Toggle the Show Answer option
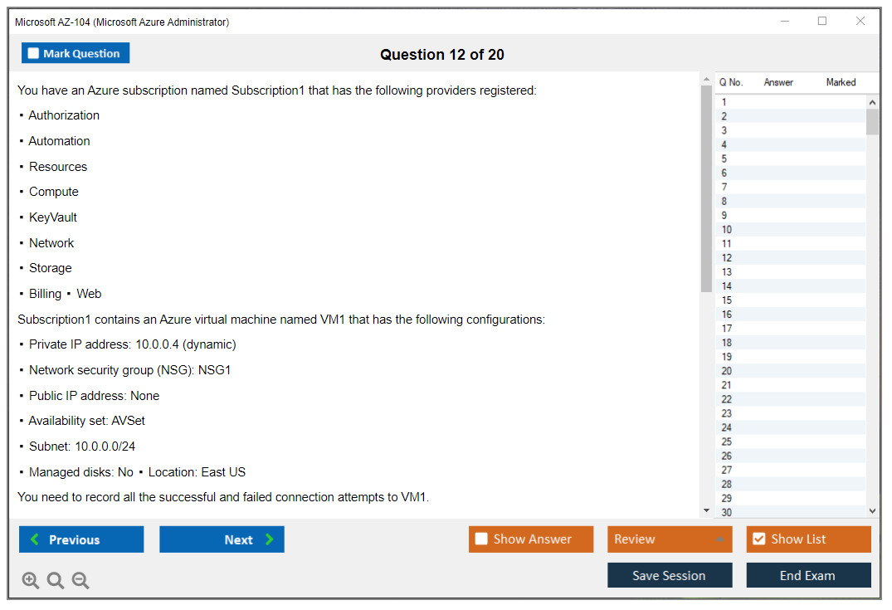892x610 pixels. [531, 539]
